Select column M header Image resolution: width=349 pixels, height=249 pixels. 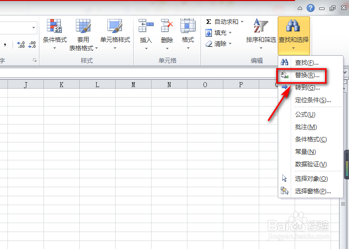133,85
